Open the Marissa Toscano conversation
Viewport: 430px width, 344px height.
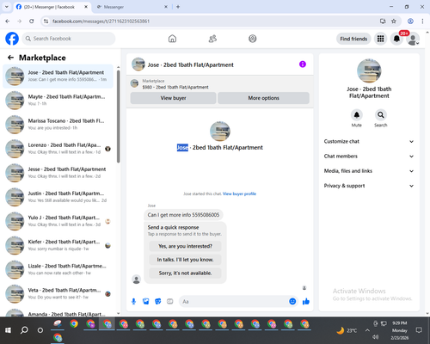[58, 125]
